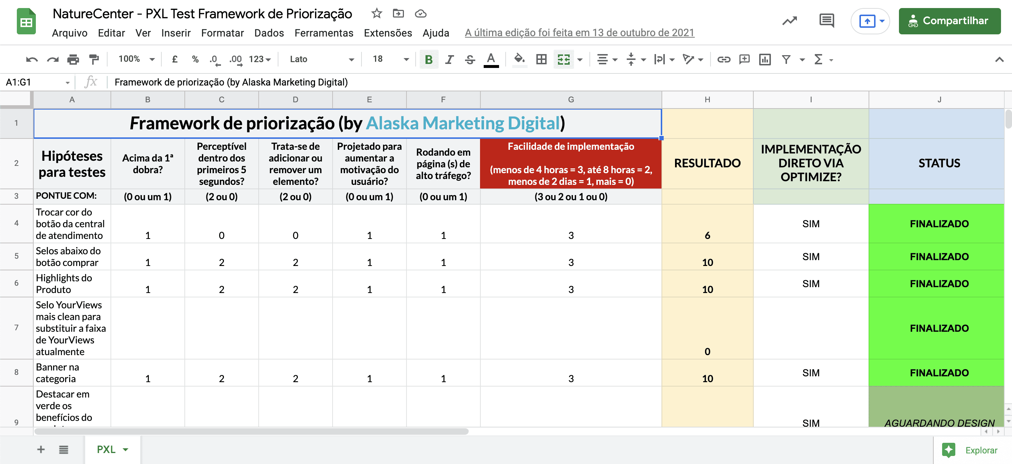Open the Borders tool
Image resolution: width=1012 pixels, height=464 pixels.
click(x=541, y=59)
